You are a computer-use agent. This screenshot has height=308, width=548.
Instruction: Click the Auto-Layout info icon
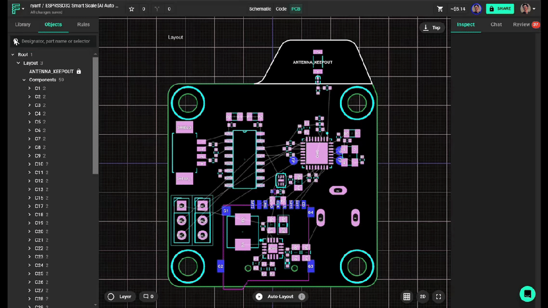pyautogui.click(x=302, y=296)
